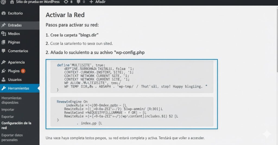This screenshot has height=145, width=278.
Task: Open the Comentarios menu in the sidebar
Action: coord(18,51)
